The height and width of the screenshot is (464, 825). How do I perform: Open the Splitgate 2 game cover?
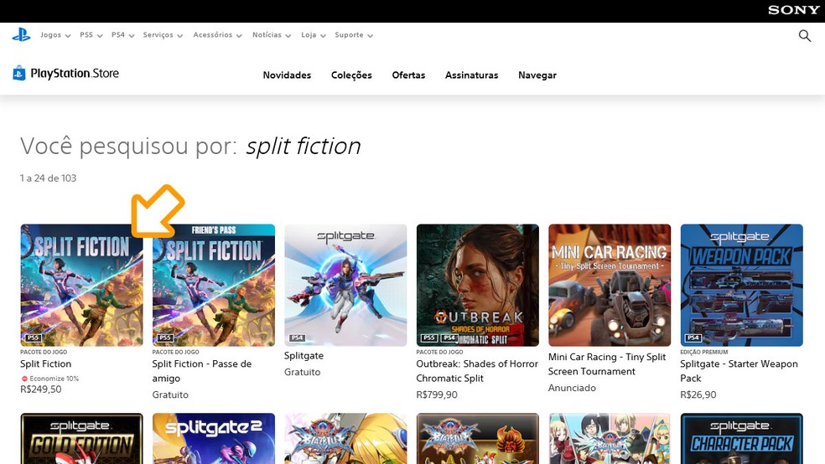click(214, 438)
